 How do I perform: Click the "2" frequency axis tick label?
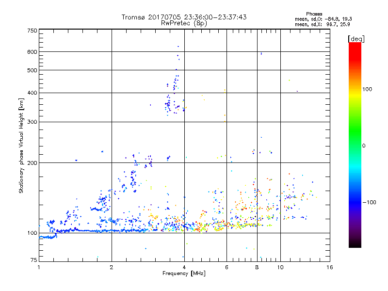[112, 267]
